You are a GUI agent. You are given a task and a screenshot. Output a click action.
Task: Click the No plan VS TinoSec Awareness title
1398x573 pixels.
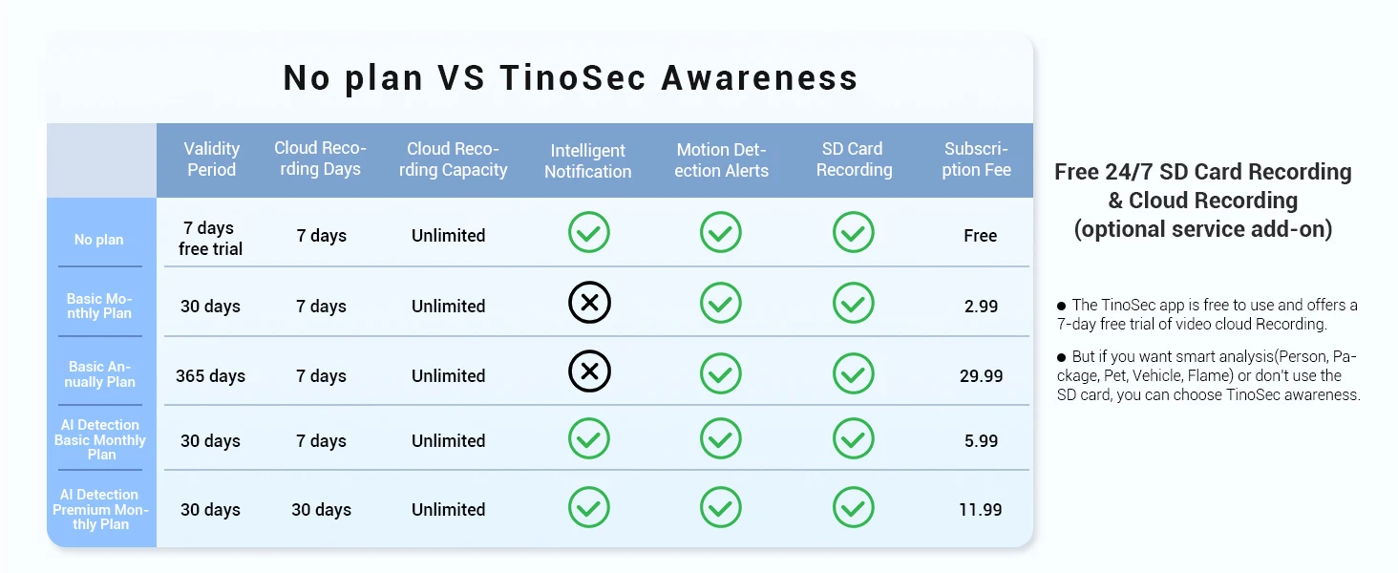point(570,77)
